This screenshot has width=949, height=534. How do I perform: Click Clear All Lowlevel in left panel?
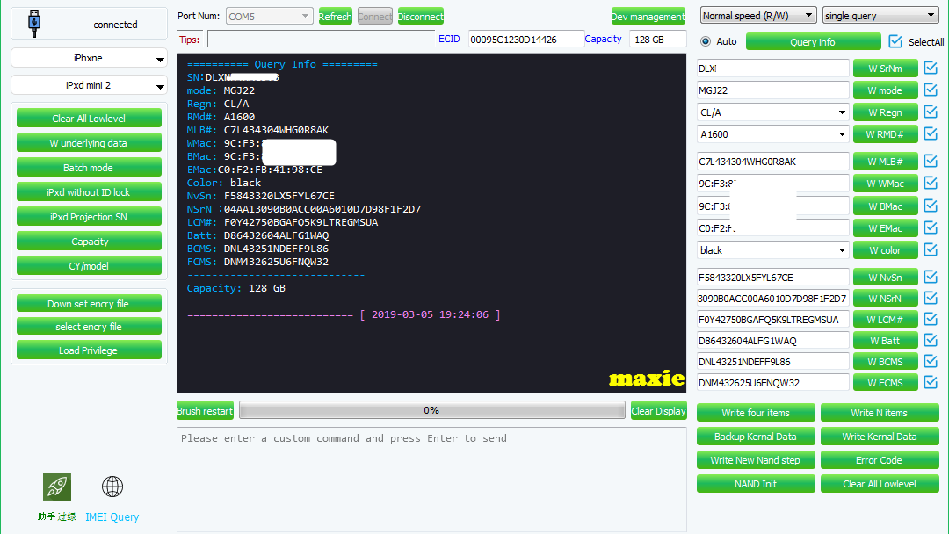point(89,118)
